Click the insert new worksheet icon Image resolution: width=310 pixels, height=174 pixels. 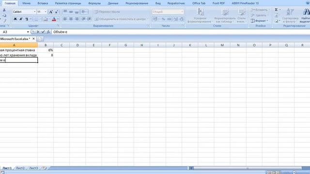click(45, 168)
